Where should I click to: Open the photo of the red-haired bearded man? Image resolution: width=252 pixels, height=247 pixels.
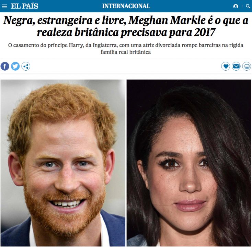pos(63,163)
